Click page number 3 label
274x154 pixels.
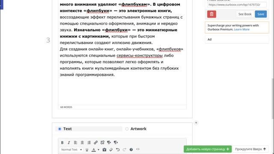pyautogui.click(x=48, y=40)
